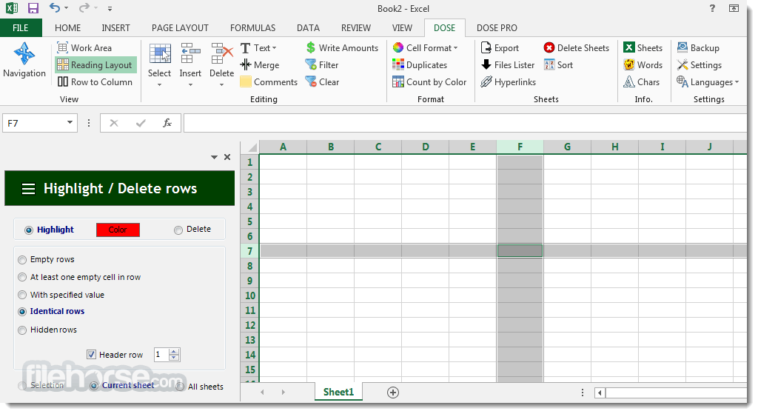This screenshot has width=758, height=414.
Task: Open the Name Box dropdown arrow
Action: tap(70, 122)
